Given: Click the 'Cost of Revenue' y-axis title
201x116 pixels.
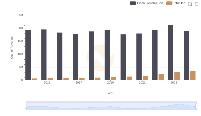Looking at the screenshot, I should click(12, 48).
